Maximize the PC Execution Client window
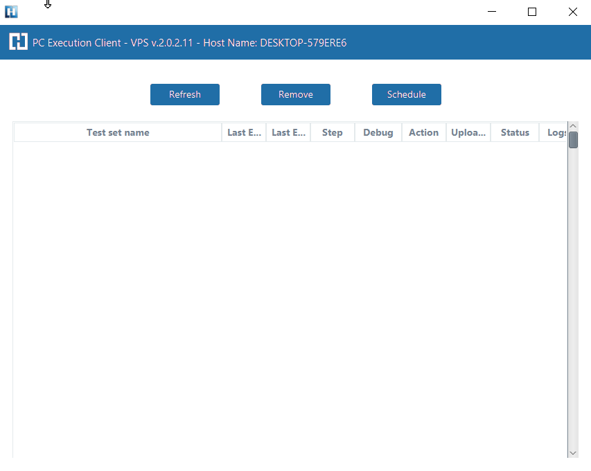This screenshot has width=591, height=471. [532, 12]
